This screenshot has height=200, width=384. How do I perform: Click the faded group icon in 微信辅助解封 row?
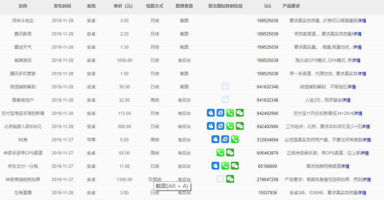(225, 87)
